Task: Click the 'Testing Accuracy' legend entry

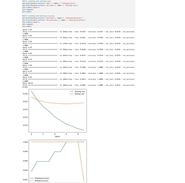Action: [39, 181]
